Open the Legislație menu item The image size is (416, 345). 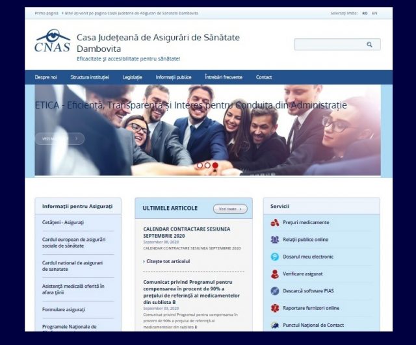click(132, 77)
